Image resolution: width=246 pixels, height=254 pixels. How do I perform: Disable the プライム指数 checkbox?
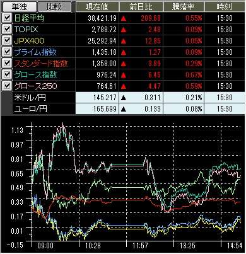(7, 52)
